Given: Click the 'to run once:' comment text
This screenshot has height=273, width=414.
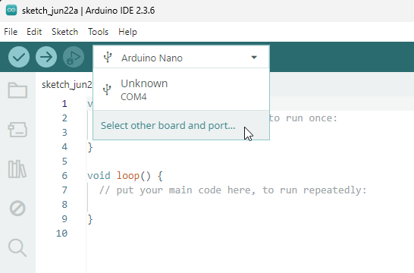Looking at the screenshot, I should pyautogui.click(x=303, y=118).
